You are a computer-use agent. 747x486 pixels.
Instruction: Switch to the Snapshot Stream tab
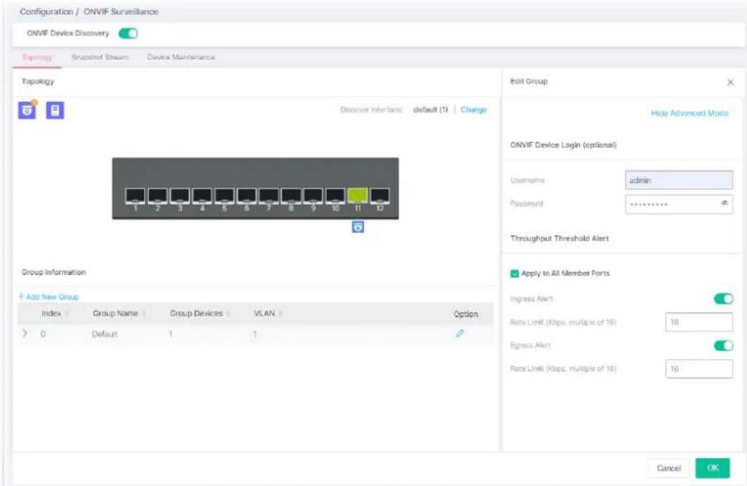pyautogui.click(x=100, y=58)
